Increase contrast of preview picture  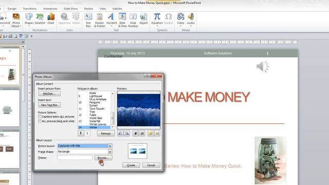coord(135,133)
